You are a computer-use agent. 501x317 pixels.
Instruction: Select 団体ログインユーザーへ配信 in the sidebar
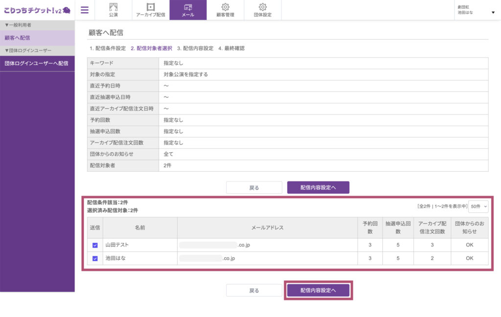(x=37, y=63)
